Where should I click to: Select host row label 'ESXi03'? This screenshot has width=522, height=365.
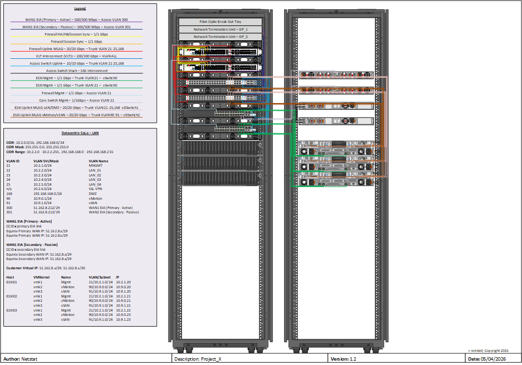click(12, 311)
